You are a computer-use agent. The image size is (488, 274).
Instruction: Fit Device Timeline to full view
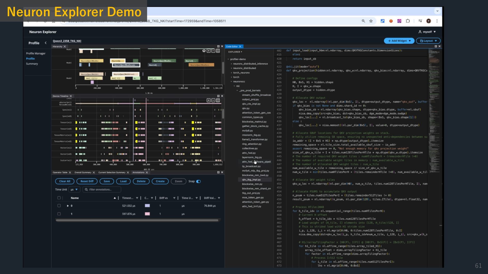pos(218,100)
